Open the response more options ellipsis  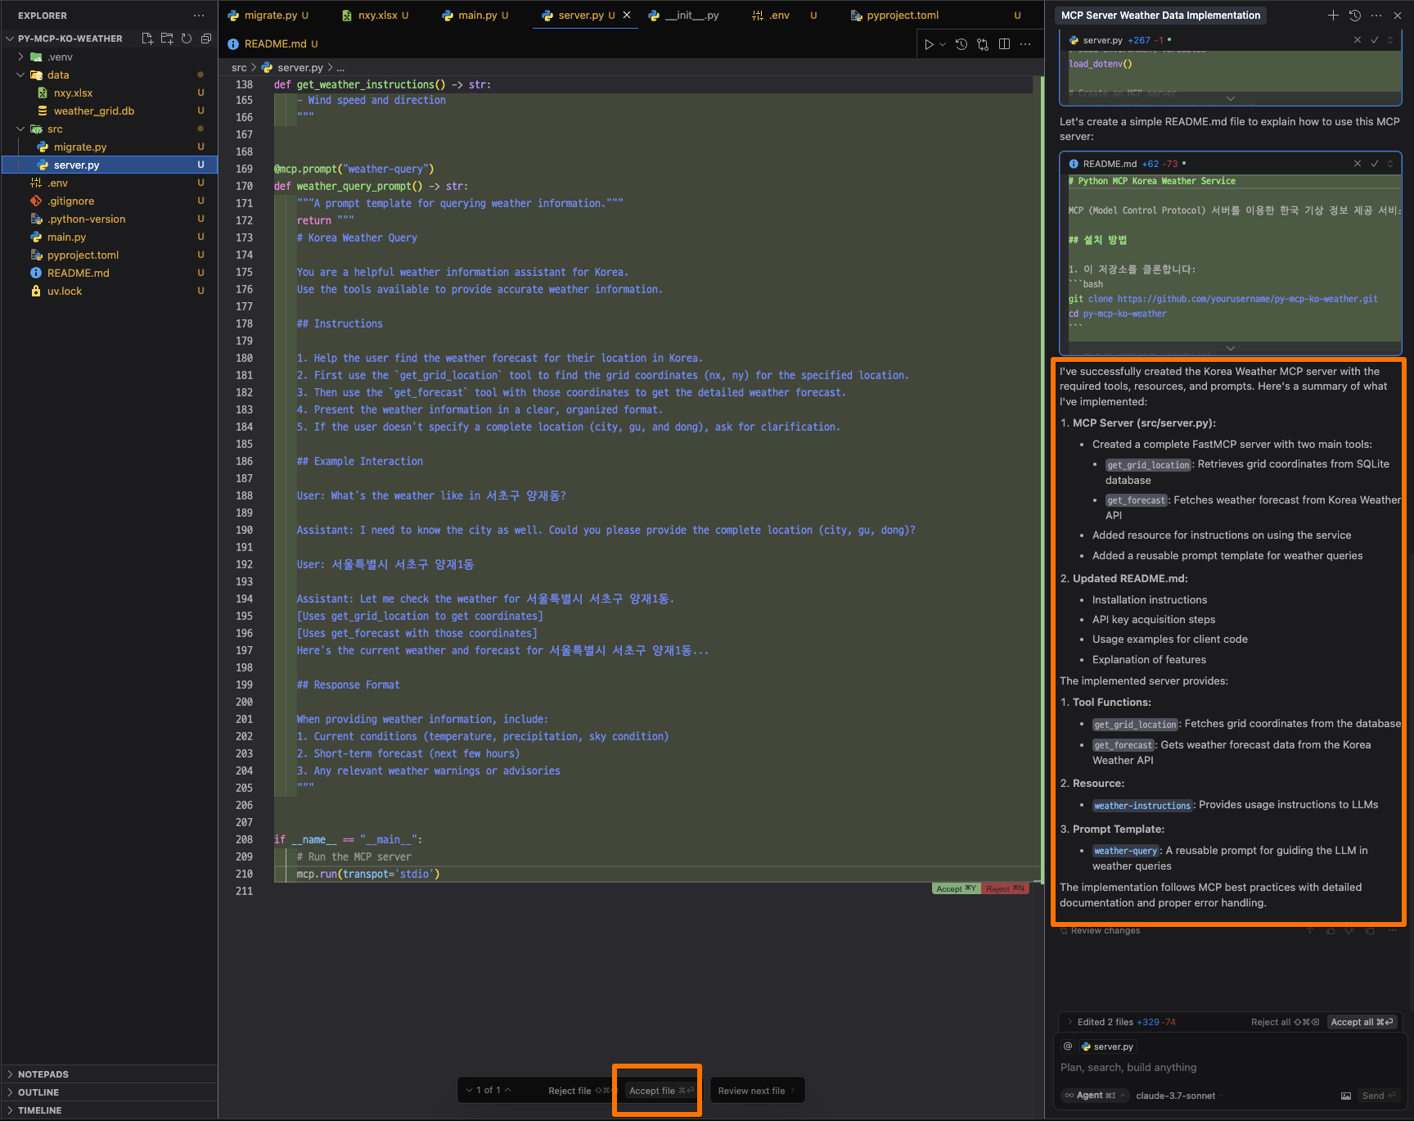click(x=1391, y=931)
